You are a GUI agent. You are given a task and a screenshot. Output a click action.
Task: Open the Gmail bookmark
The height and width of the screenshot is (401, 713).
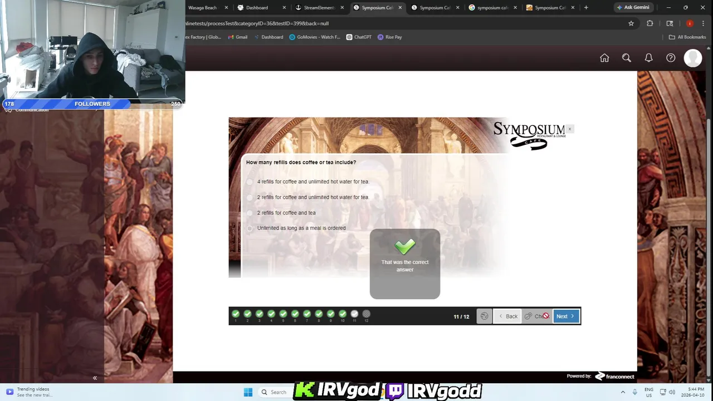tap(237, 37)
